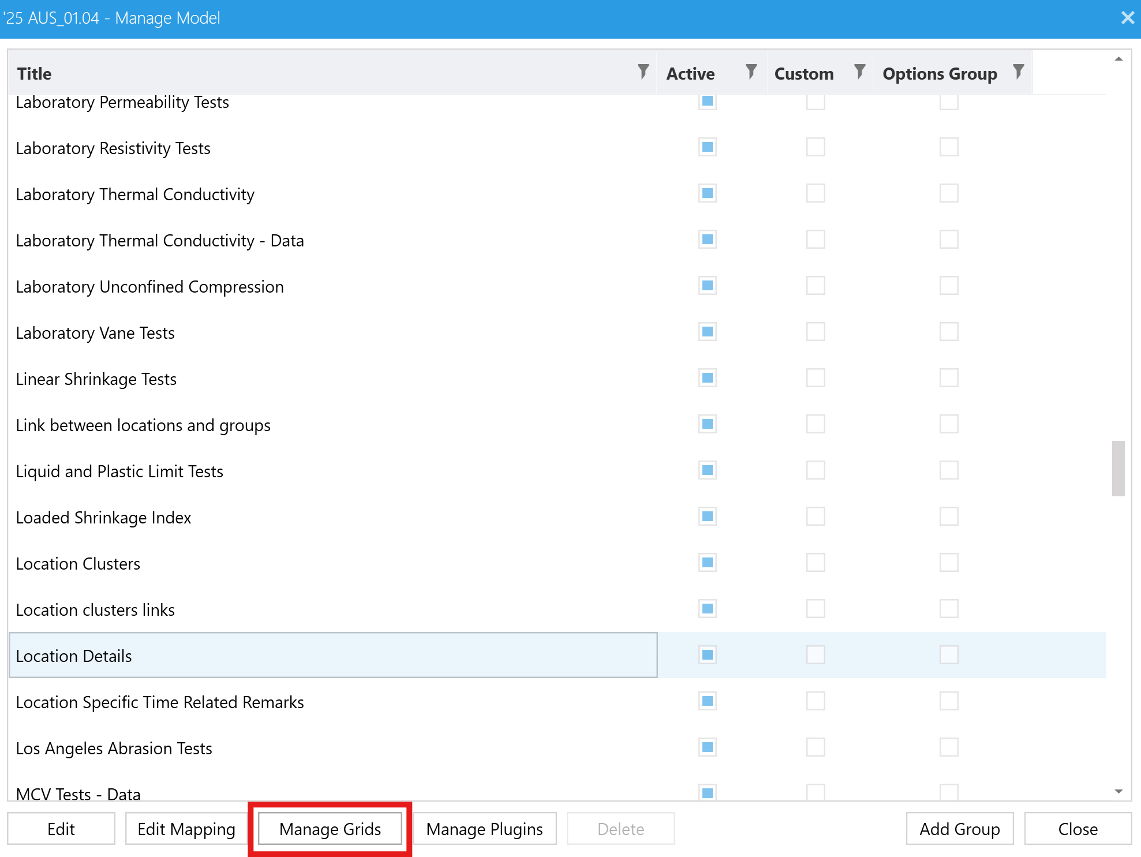Open Manage Plugins
Screen dimensions: 1141x857
[x=484, y=829]
